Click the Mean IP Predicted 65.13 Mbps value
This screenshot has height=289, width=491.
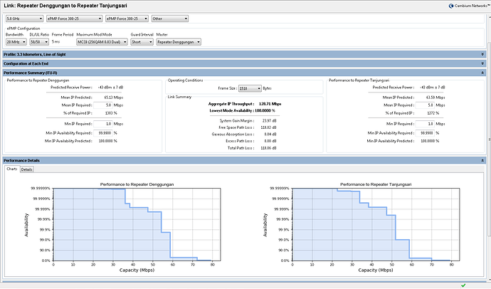[x=113, y=98]
